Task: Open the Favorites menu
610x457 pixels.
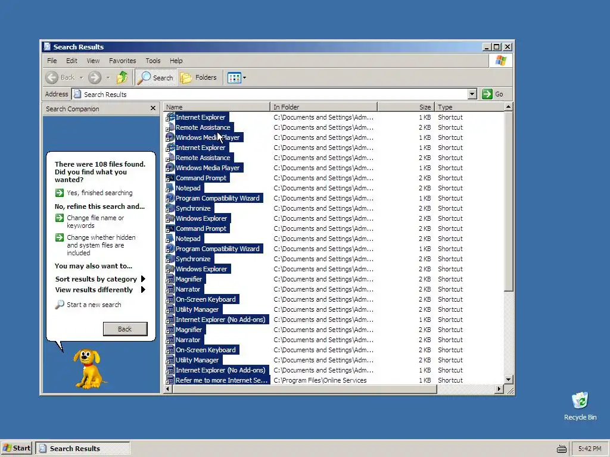Action: 122,61
